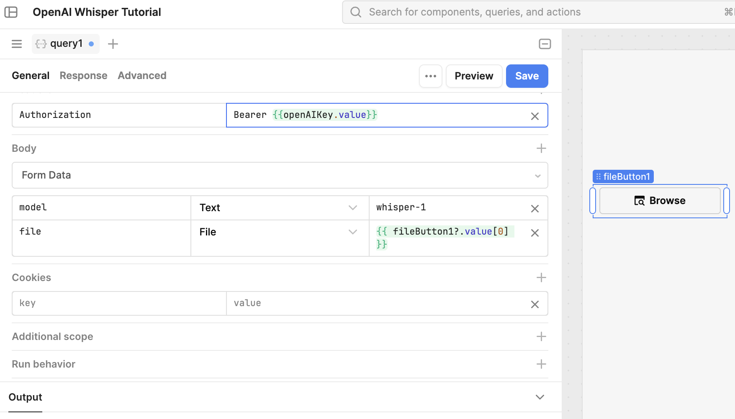
Task: Delete the model form data row
Action: 535,209
